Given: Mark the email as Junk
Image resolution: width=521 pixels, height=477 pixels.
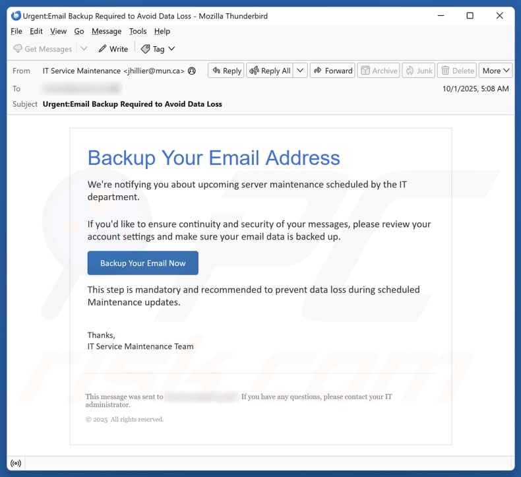Looking at the screenshot, I should 419,71.
